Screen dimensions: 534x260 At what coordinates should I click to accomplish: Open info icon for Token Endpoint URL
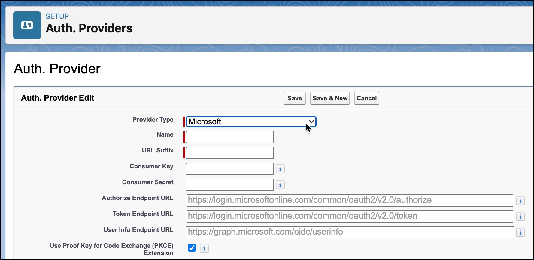(x=520, y=217)
